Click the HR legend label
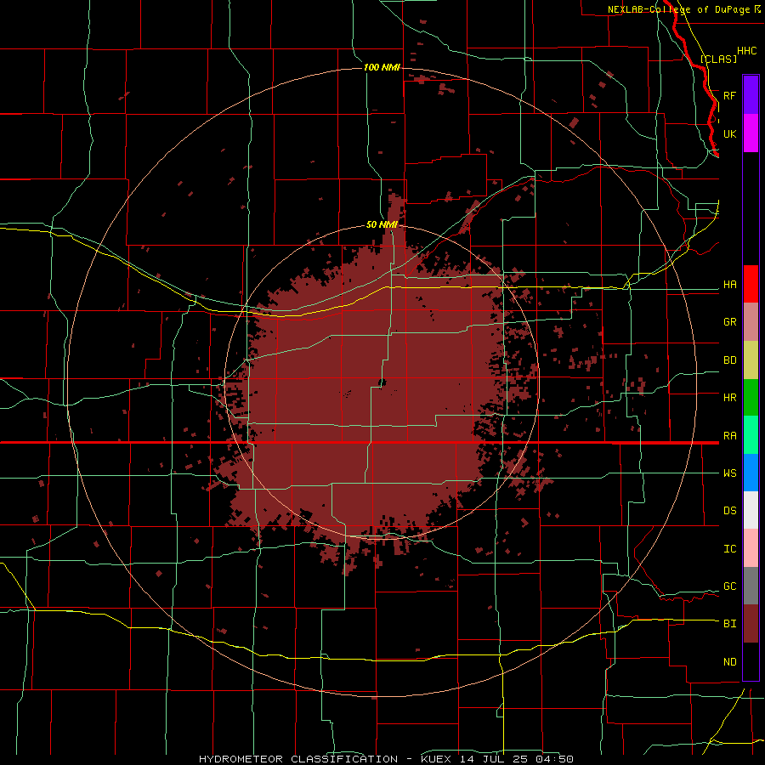765x765 pixels. click(x=729, y=398)
